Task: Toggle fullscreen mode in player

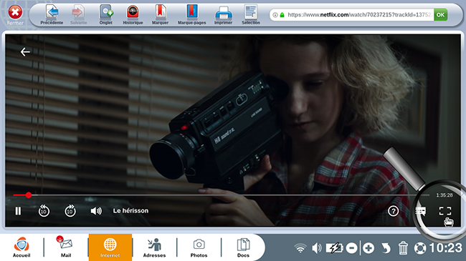Action: [445, 211]
